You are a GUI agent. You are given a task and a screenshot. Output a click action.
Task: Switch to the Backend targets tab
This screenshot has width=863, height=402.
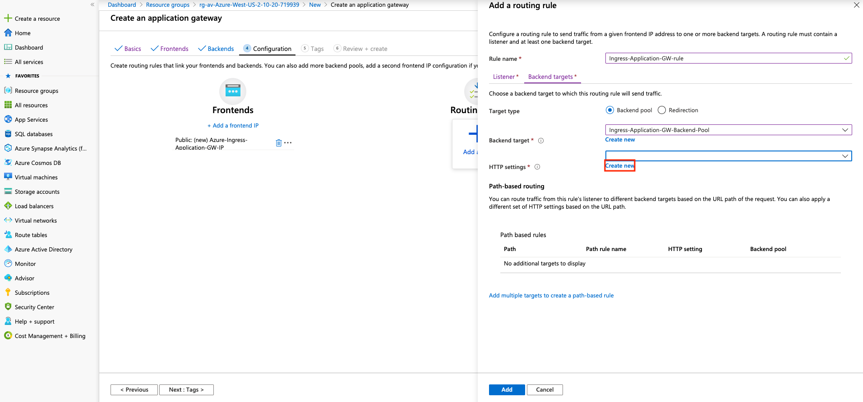tap(552, 77)
